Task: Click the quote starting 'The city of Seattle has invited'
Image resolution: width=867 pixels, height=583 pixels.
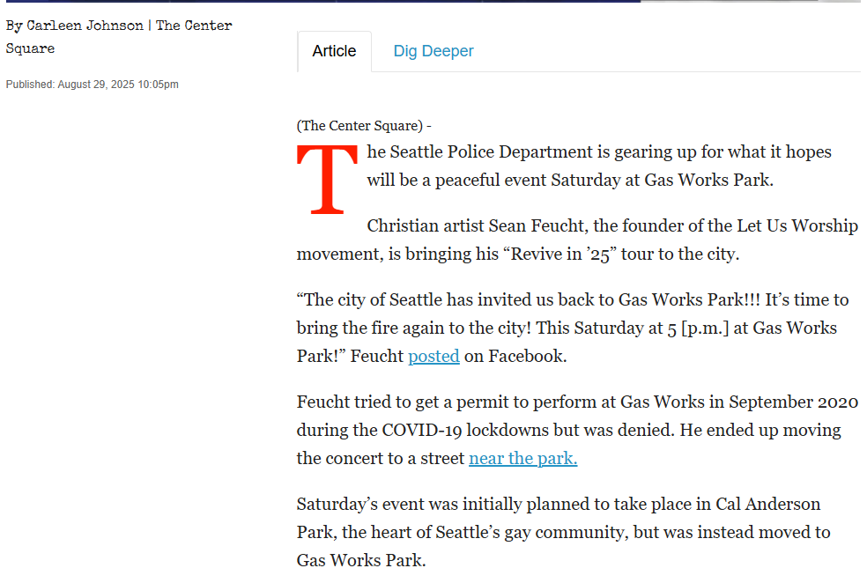Action: (573, 328)
